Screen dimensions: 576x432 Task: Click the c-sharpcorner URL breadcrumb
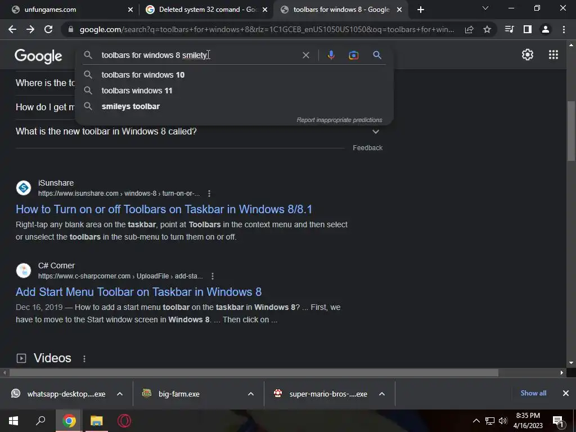(120, 276)
